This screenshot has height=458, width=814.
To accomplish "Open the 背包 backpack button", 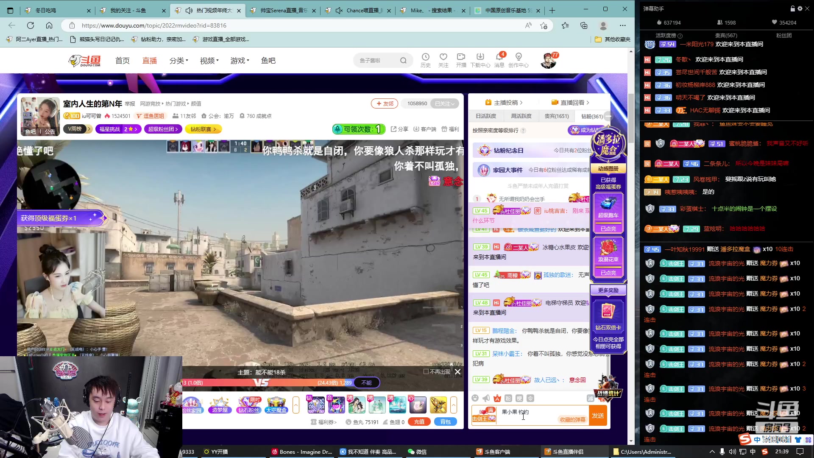I will [x=446, y=422].
